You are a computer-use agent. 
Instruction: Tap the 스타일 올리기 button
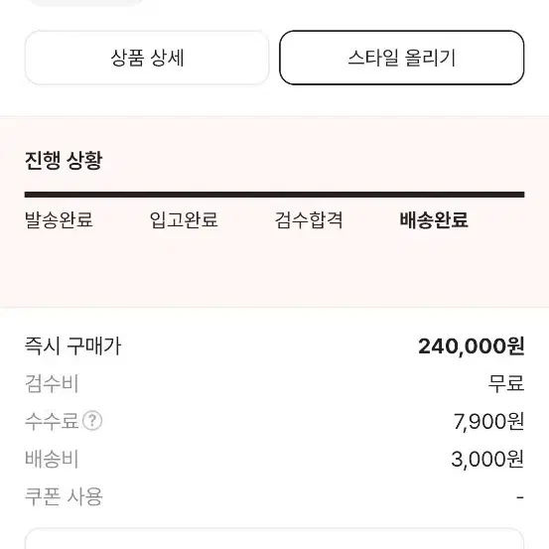click(402, 58)
